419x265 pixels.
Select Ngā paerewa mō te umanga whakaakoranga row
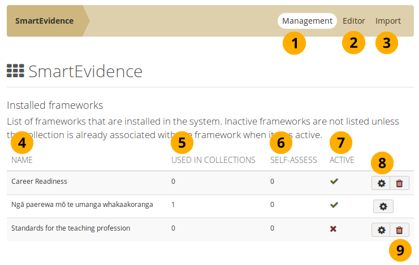pos(82,205)
